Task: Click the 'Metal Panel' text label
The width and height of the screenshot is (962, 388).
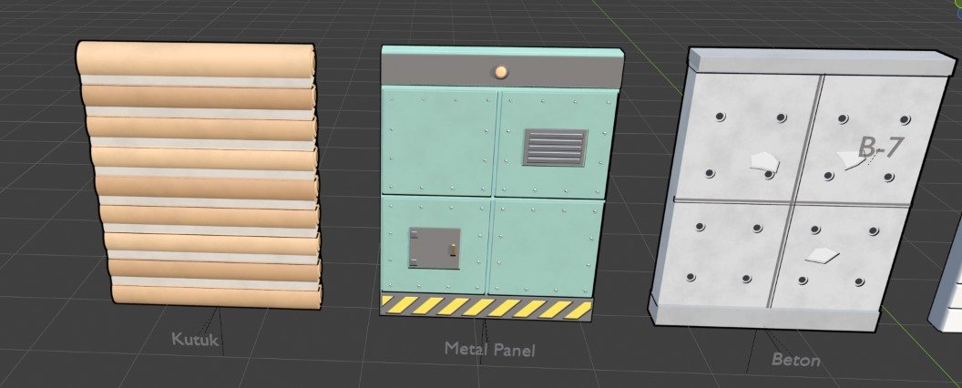Action: coord(489,350)
